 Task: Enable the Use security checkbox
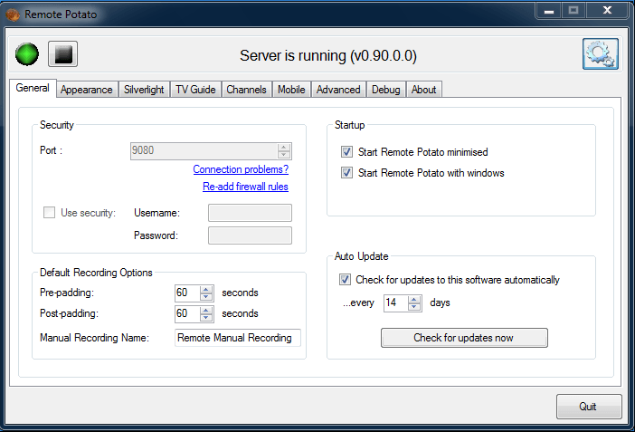(50, 213)
